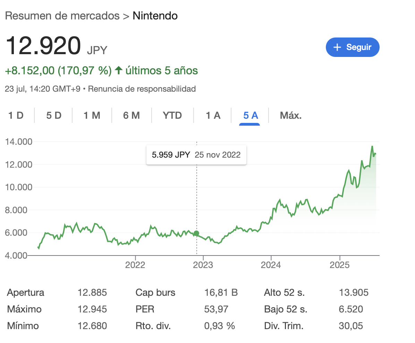
Task: Click the 2022 label on chart axis
Action: 135,265
